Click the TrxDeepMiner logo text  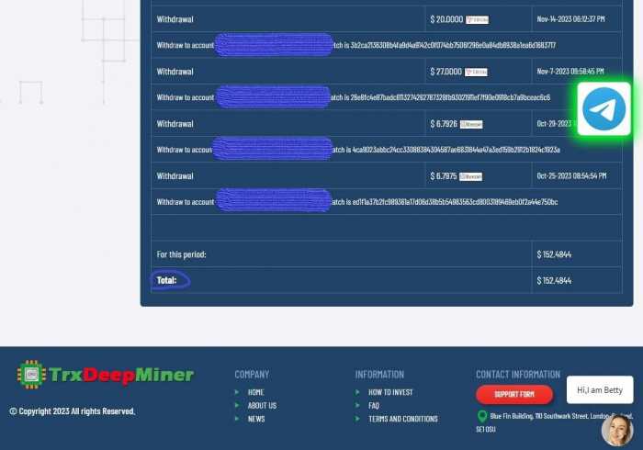(120, 375)
